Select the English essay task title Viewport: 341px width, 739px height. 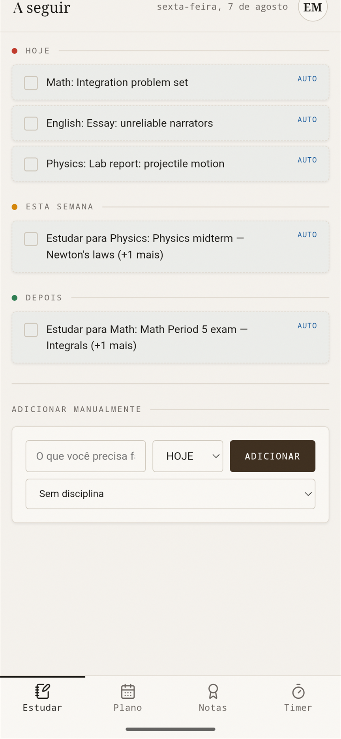pos(129,123)
